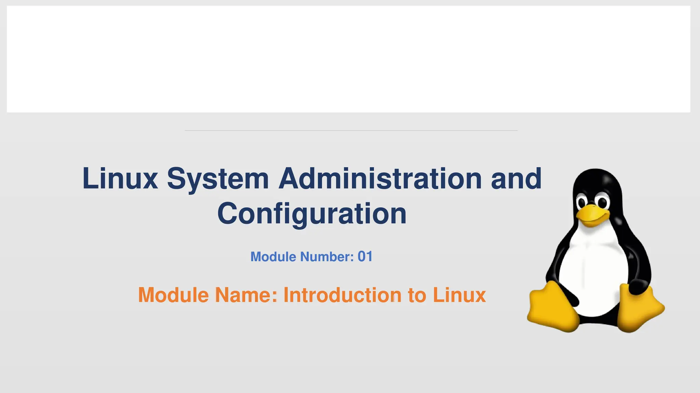Click the Tux penguin mascot image
Image resolution: width=700 pixels, height=393 pixels.
pyautogui.click(x=596, y=251)
